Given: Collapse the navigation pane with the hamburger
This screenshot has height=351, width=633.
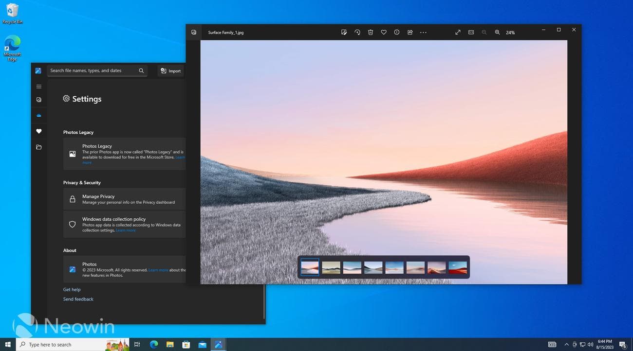Looking at the screenshot, I should [38, 86].
